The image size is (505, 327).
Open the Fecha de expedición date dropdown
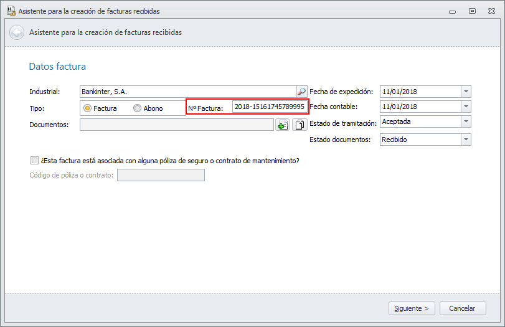pyautogui.click(x=466, y=92)
